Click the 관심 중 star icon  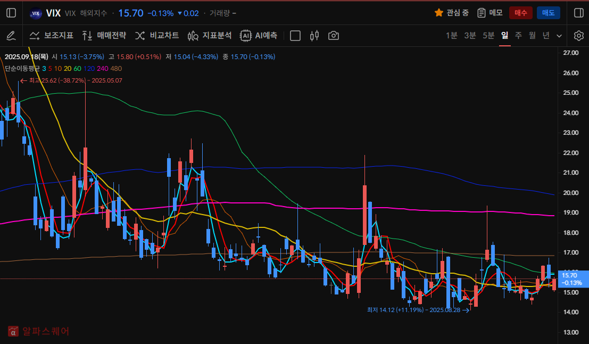[439, 13]
